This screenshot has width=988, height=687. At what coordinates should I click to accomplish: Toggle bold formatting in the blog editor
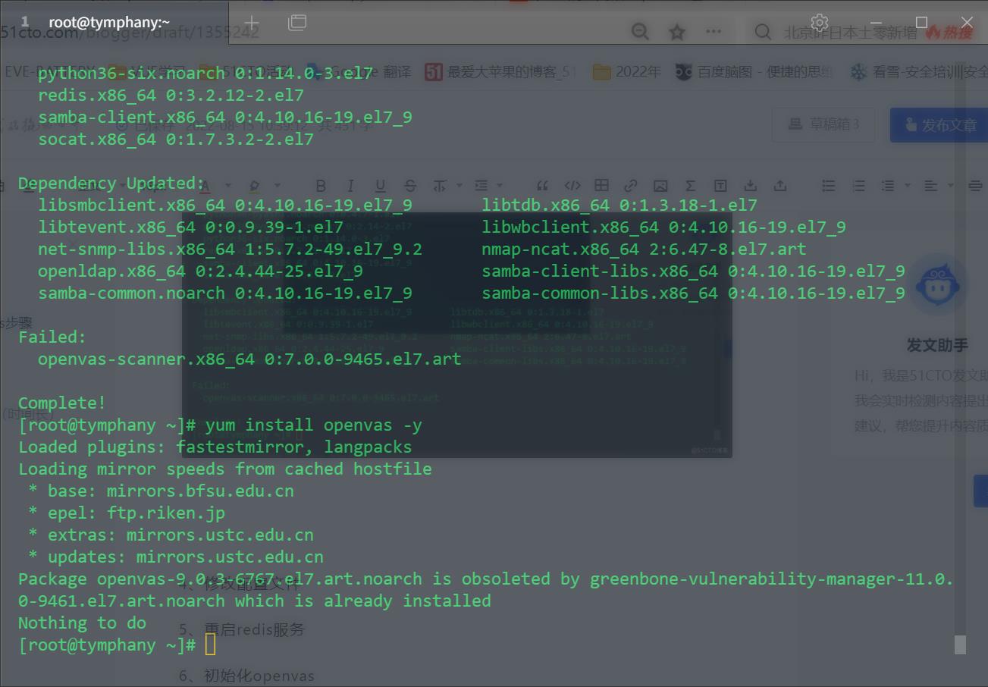point(321,186)
